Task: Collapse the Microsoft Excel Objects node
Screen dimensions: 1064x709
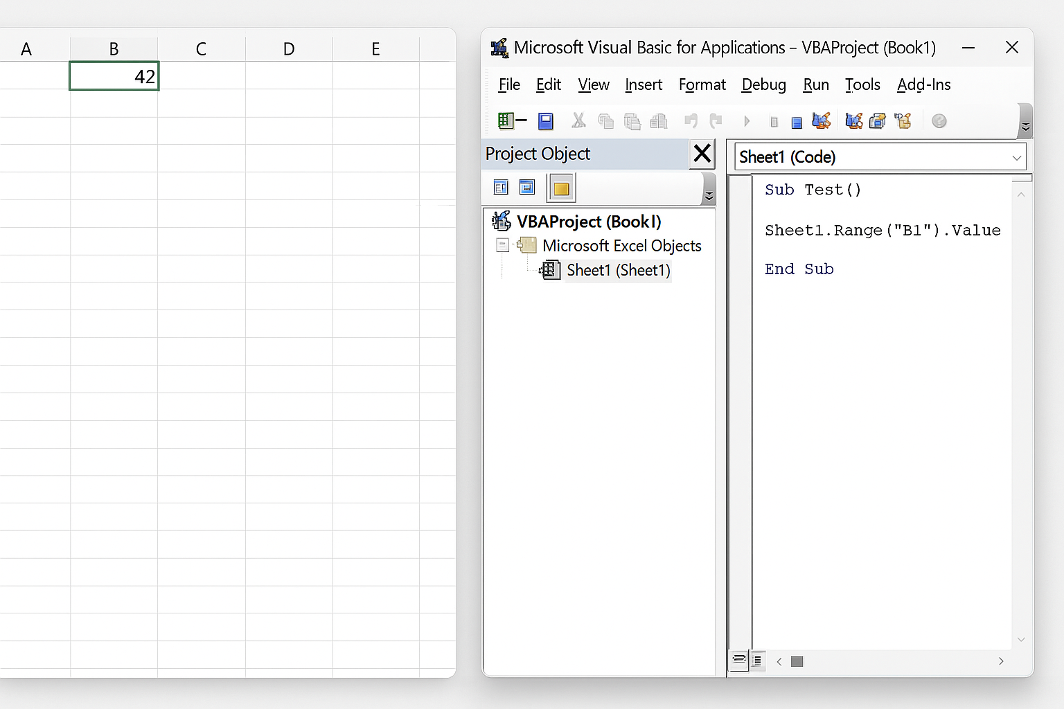Action: (x=503, y=245)
